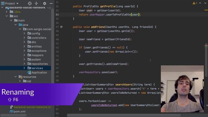
Task: Click the addFriend method name
Action: [x=98, y=27]
